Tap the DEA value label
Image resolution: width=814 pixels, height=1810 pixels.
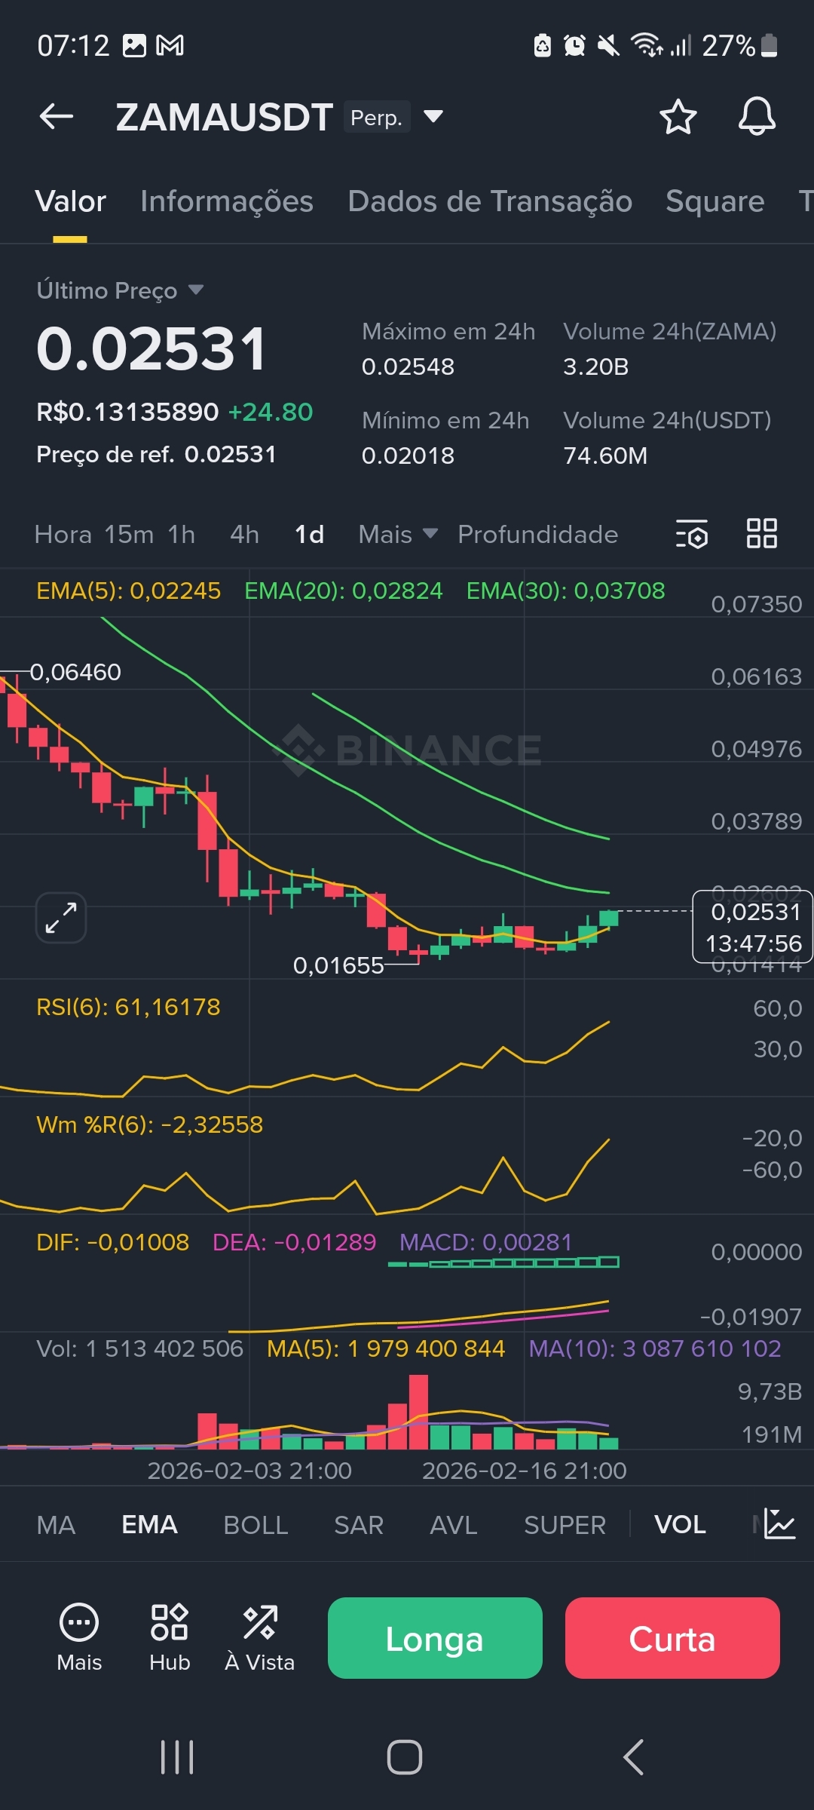[294, 1242]
